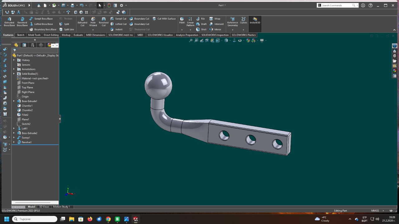Select the Swept Boss/Base tool

click(x=41, y=19)
